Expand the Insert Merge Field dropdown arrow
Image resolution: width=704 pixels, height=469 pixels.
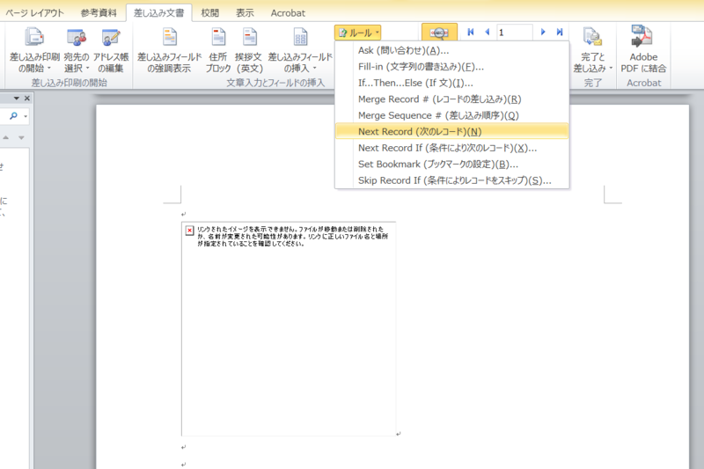315,69
